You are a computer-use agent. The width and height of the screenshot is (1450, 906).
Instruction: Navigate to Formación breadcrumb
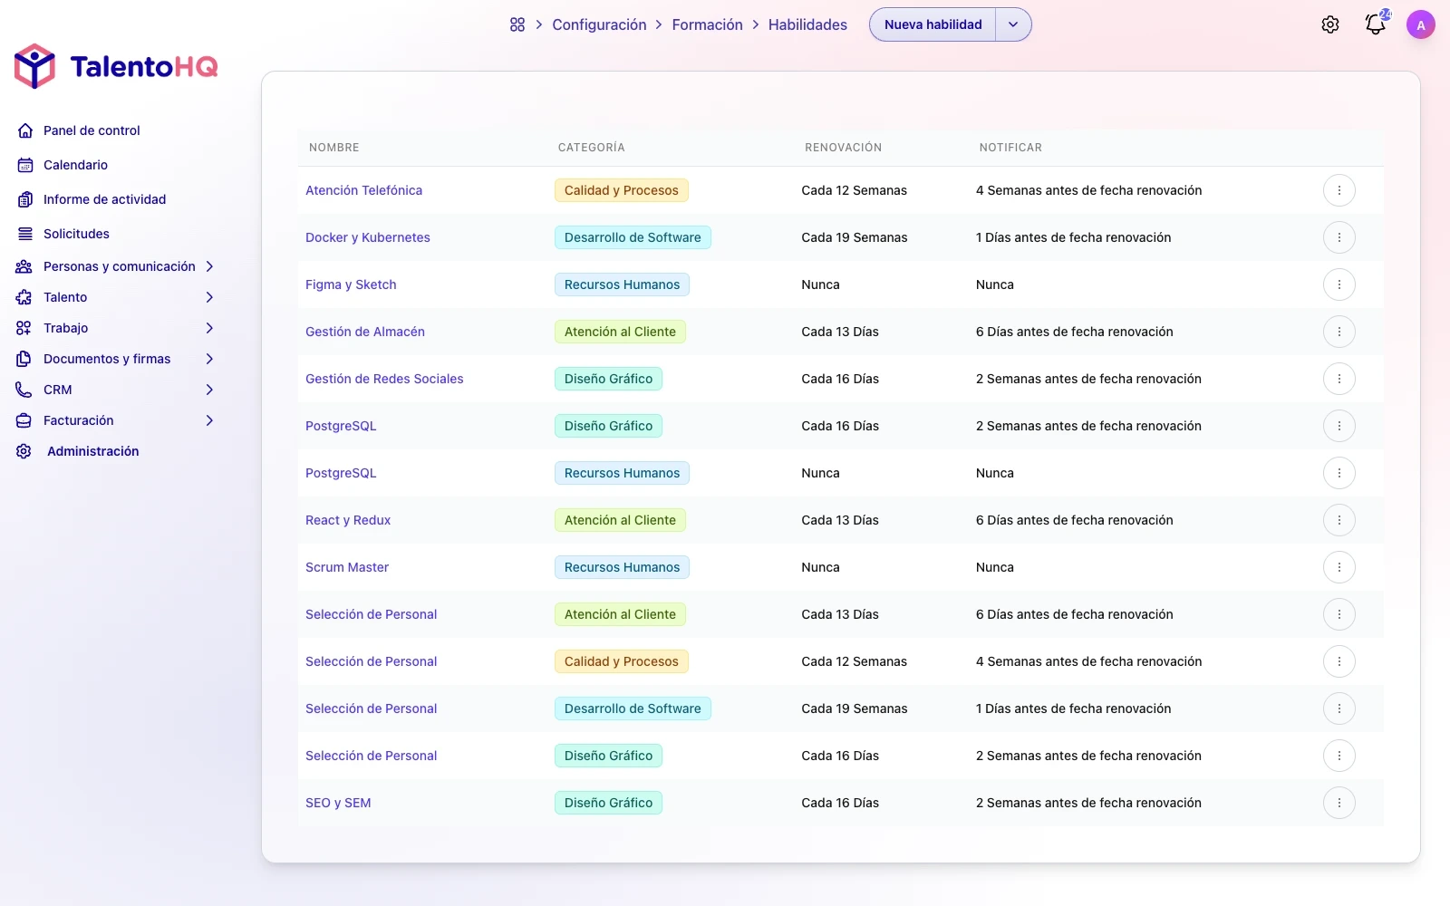(x=707, y=24)
